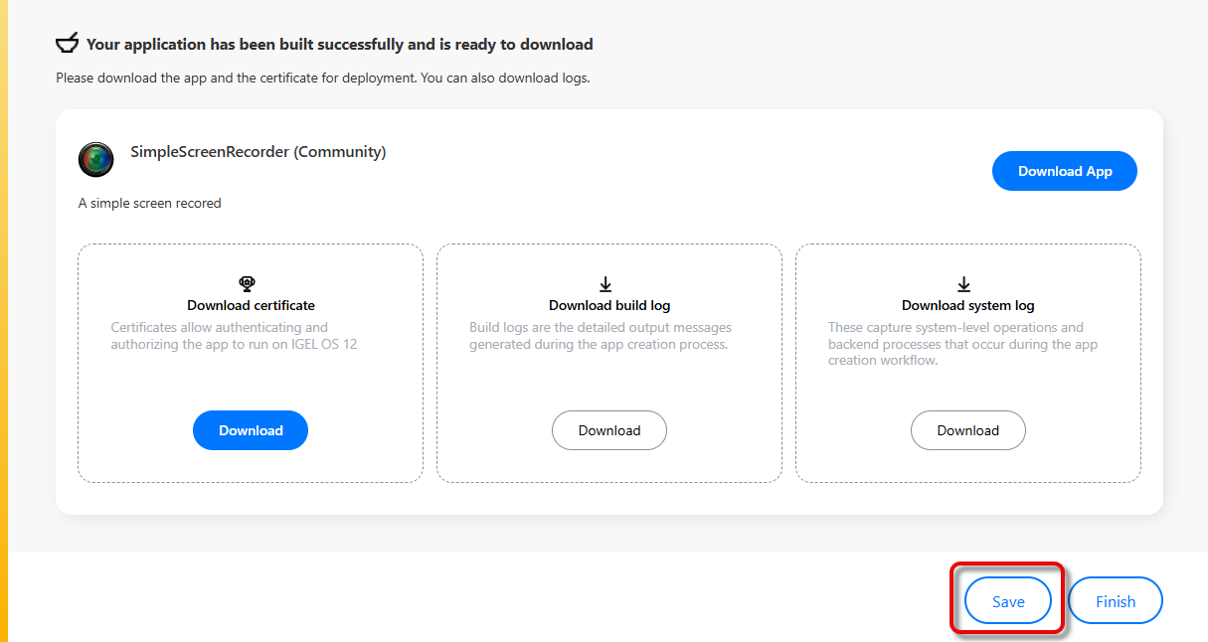Select the 'Download build log' card title
This screenshot has height=642, width=1208.
[609, 306]
